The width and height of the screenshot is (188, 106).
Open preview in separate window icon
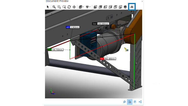[135, 102]
